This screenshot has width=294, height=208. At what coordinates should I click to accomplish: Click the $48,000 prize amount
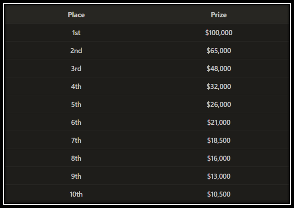219,69
